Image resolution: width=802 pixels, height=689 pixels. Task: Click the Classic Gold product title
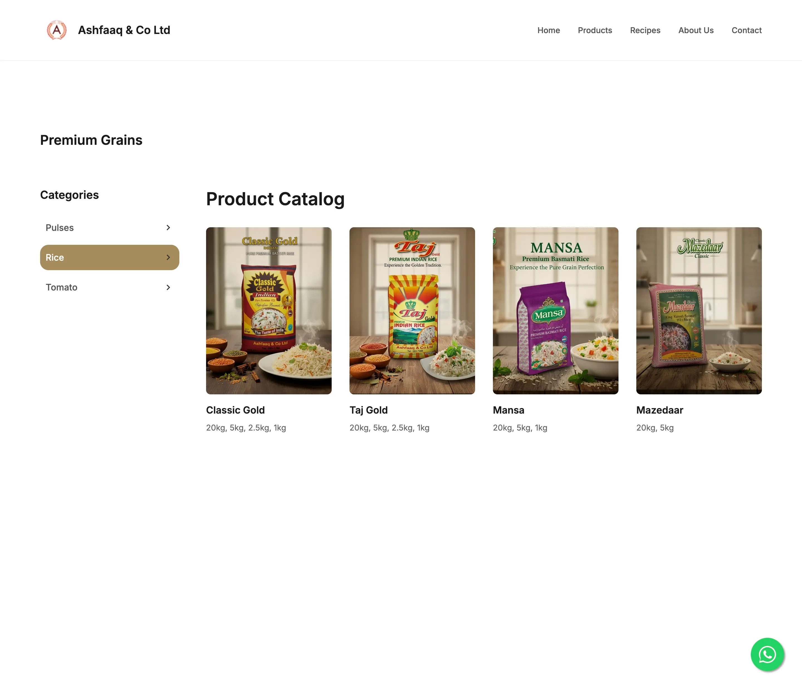point(235,410)
